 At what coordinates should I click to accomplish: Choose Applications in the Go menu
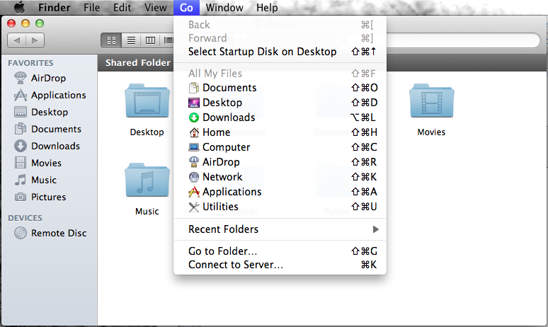click(280, 192)
